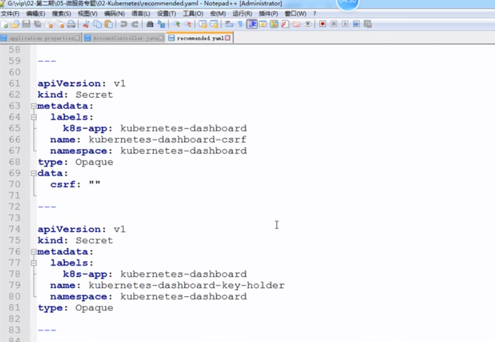Paste clipboard using the Paste icon
Screen dimensions: 495x342
pos(109,24)
